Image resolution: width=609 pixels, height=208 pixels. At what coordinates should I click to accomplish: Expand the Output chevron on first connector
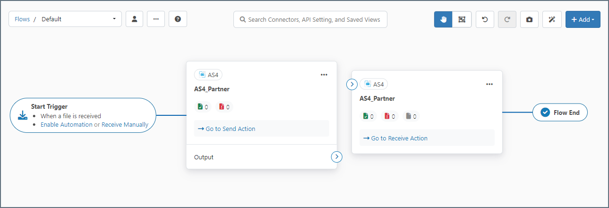coord(336,157)
